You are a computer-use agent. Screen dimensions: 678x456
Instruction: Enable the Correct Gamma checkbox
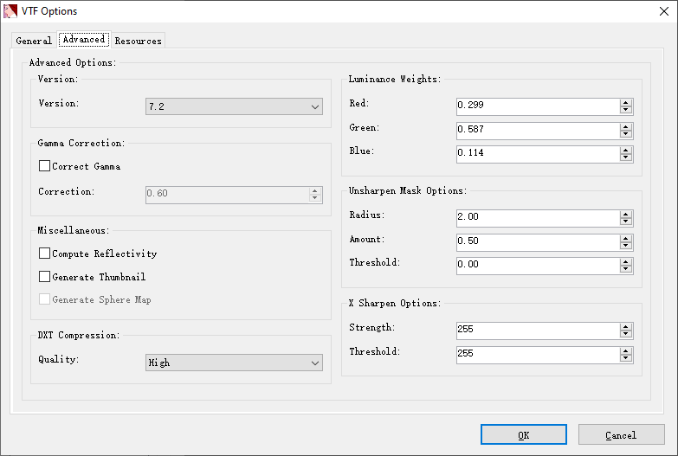pyautogui.click(x=45, y=166)
